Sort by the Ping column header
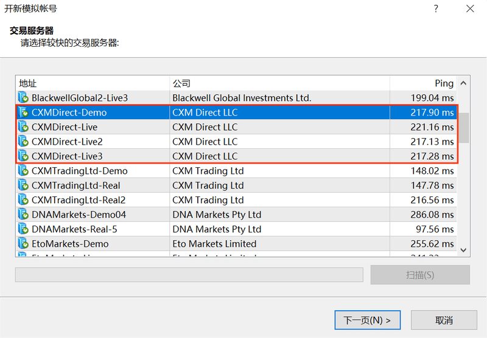 [x=423, y=83]
